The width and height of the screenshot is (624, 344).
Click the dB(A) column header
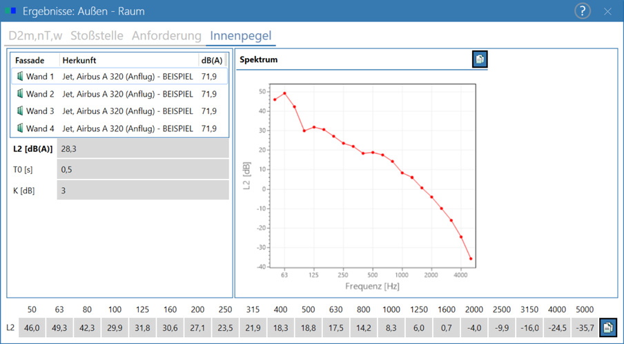click(x=212, y=60)
